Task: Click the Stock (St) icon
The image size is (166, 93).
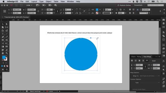Action: 21,5
